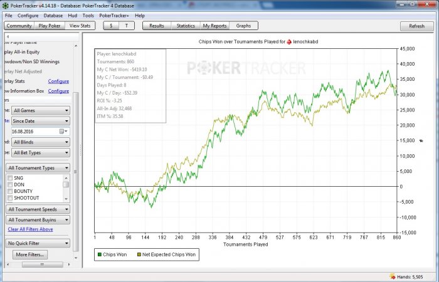Click the PokerStars icon beside lenochkabd
Image resolution: width=439 pixels, height=282 pixels.
click(x=289, y=42)
